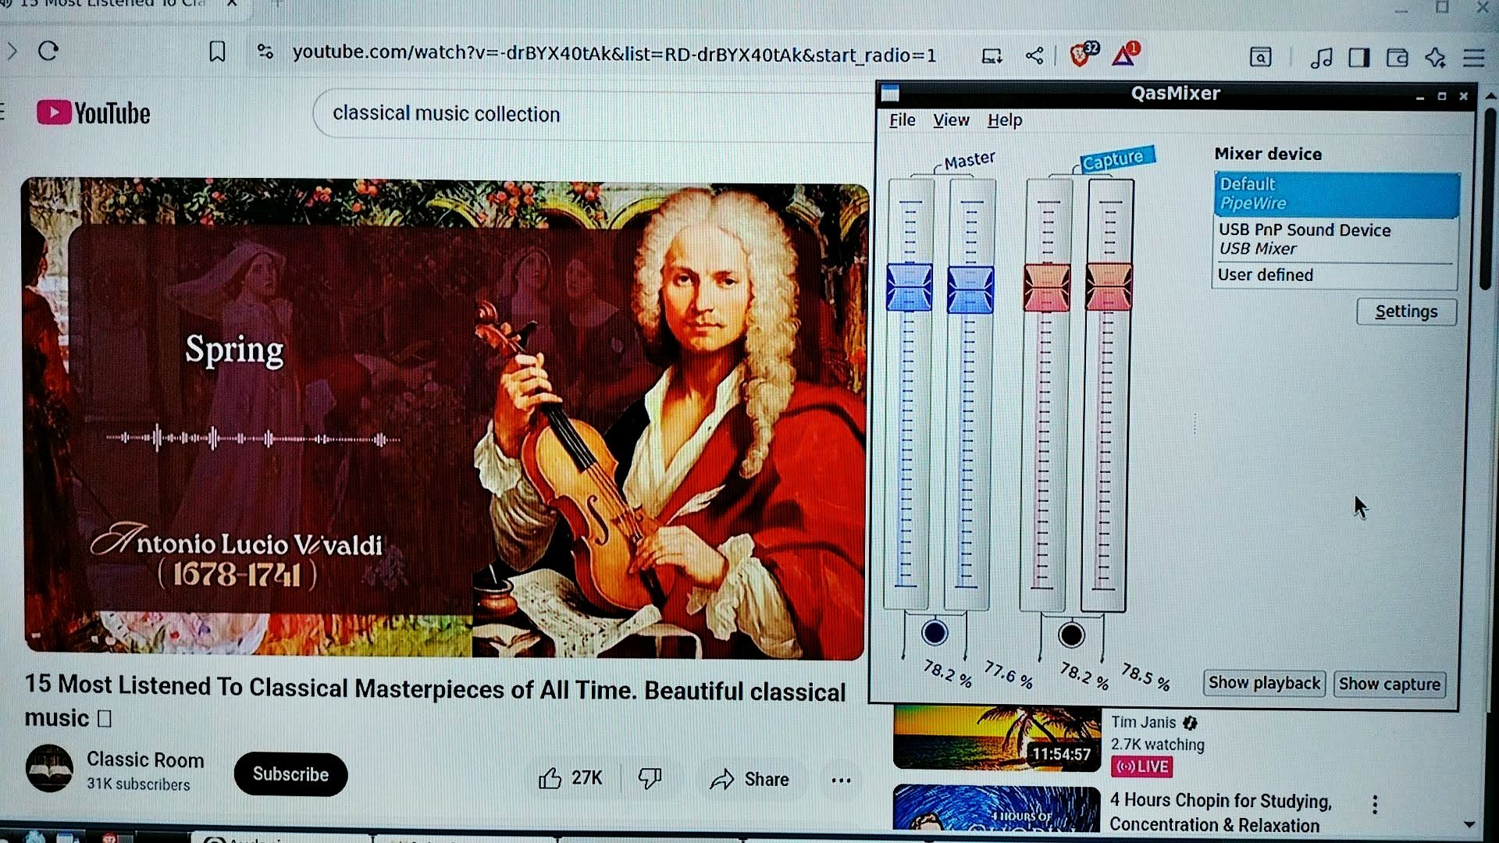The height and width of the screenshot is (843, 1499).
Task: Click Capture right channel slider handle
Action: pyautogui.click(x=1109, y=286)
